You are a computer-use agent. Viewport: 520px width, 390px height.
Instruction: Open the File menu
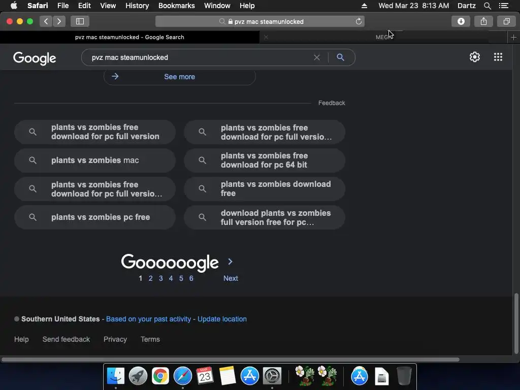point(62,6)
